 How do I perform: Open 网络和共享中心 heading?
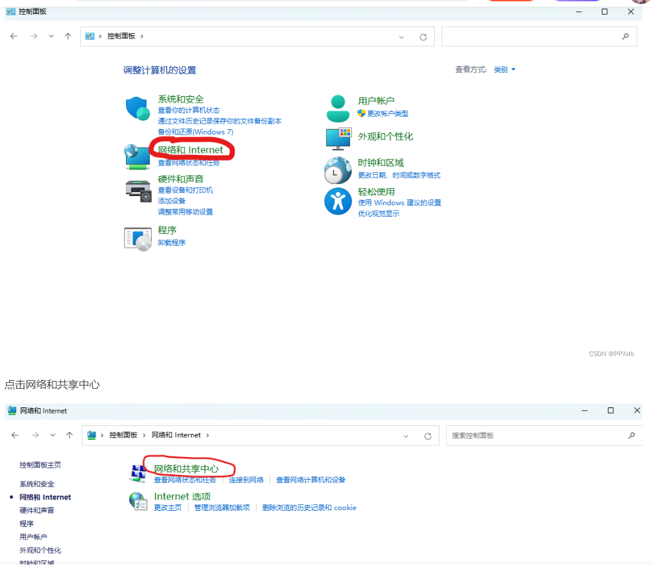click(x=186, y=469)
